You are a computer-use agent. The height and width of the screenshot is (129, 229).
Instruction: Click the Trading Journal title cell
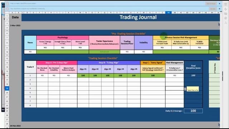coord(138,17)
